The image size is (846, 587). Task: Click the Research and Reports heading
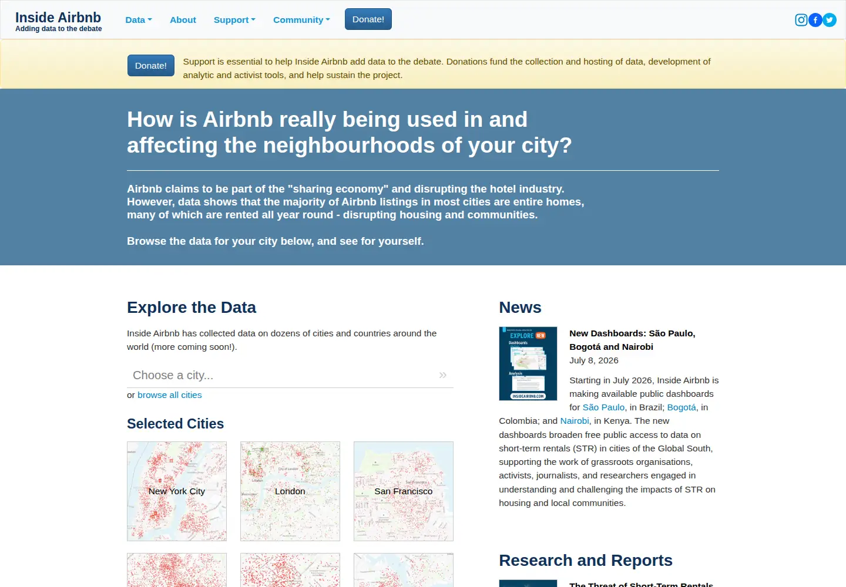click(x=586, y=561)
